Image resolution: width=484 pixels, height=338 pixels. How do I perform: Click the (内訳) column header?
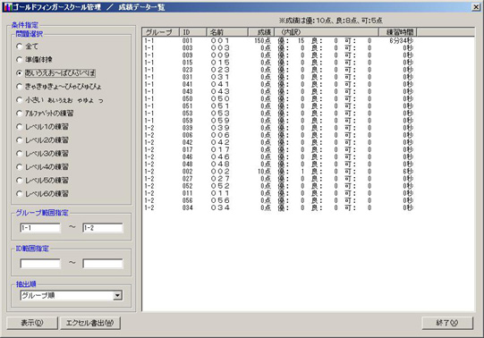326,32
